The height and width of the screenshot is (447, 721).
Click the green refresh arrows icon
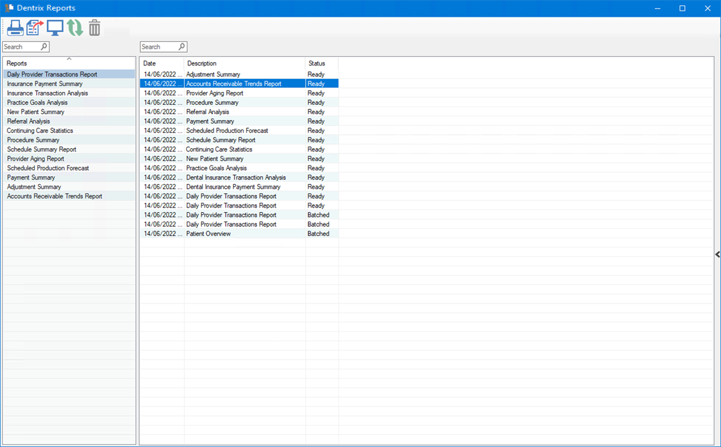tap(75, 28)
